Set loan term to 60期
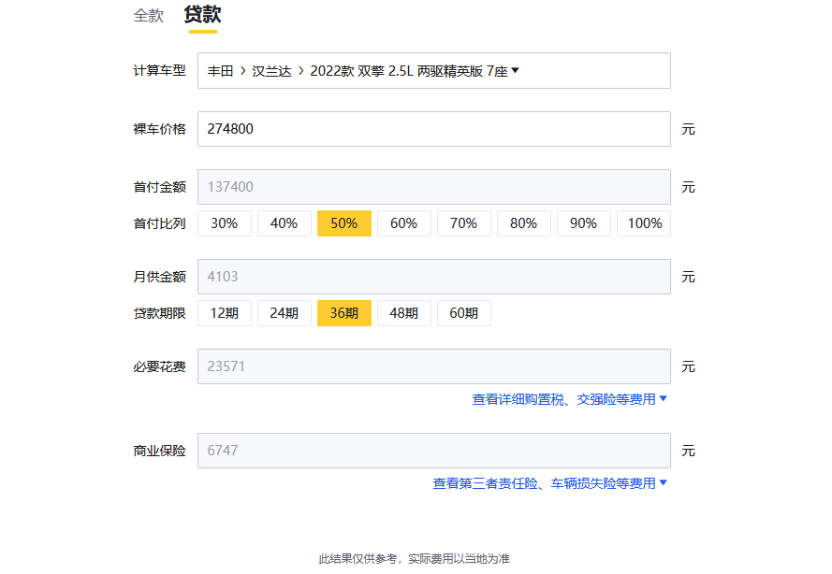This screenshot has width=832, height=574. point(464,313)
